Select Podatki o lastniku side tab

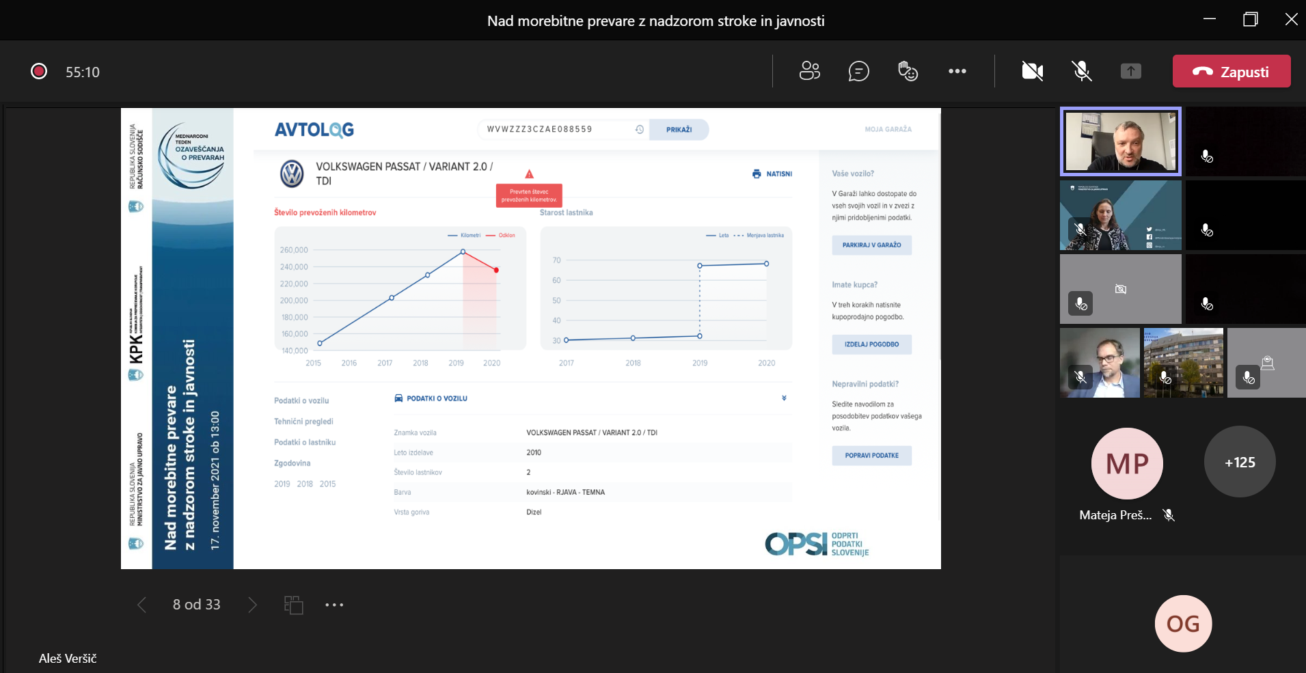[305, 443]
